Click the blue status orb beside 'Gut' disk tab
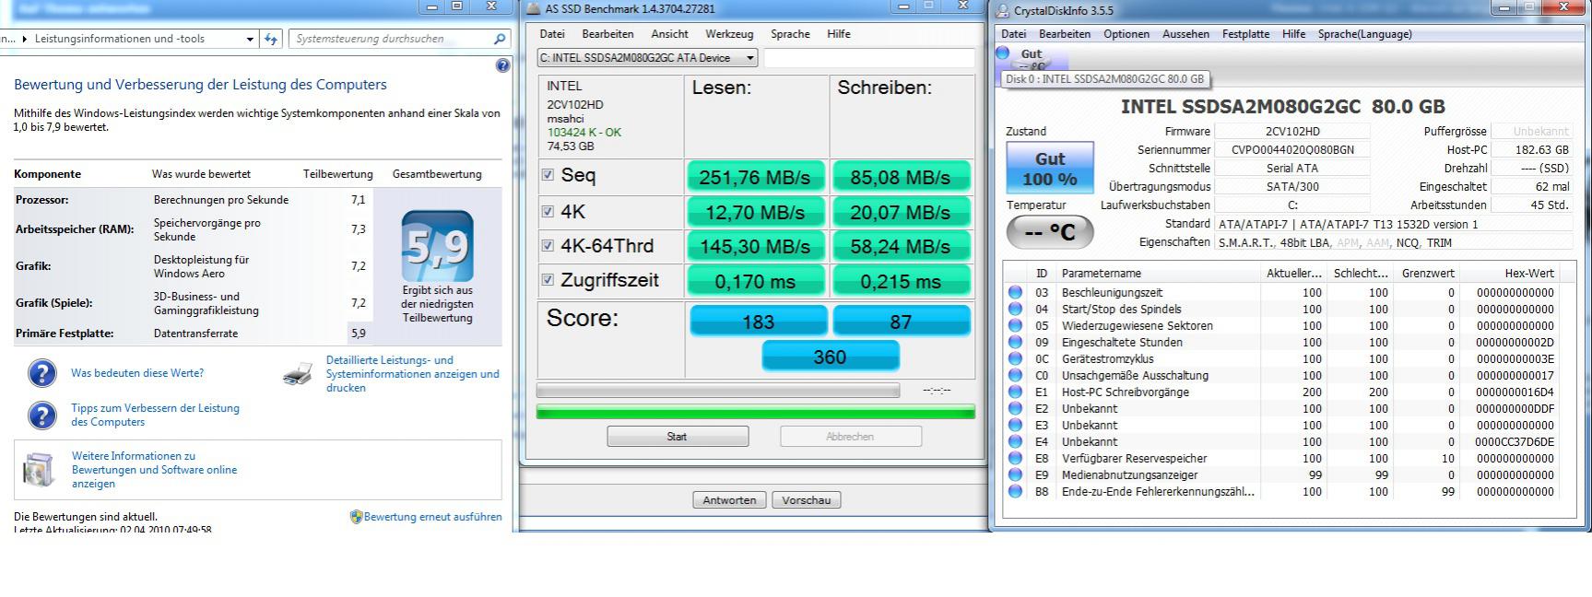This screenshot has height=597, width=1592. [x=1003, y=53]
